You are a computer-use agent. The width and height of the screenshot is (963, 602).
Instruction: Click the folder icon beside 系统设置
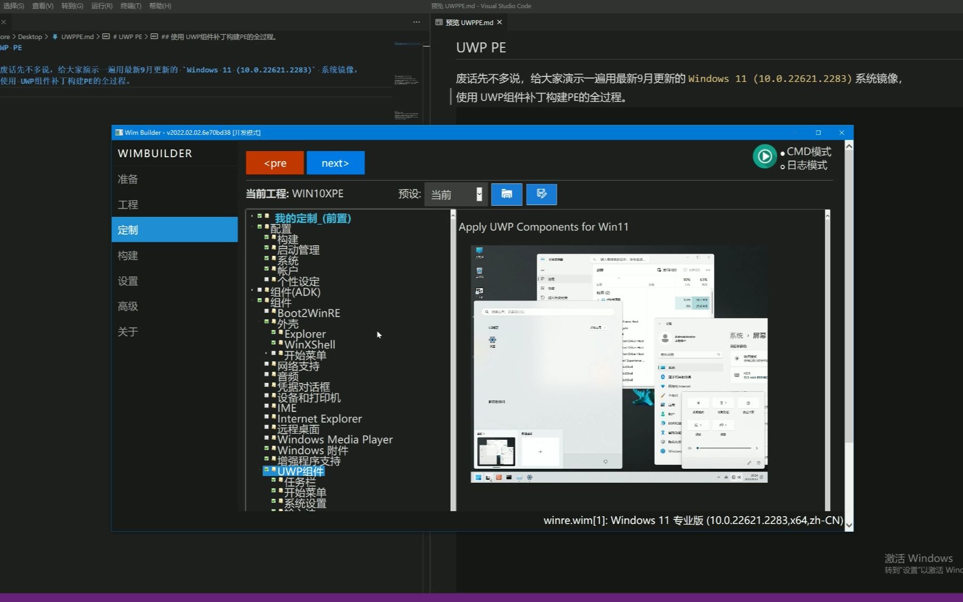(281, 501)
